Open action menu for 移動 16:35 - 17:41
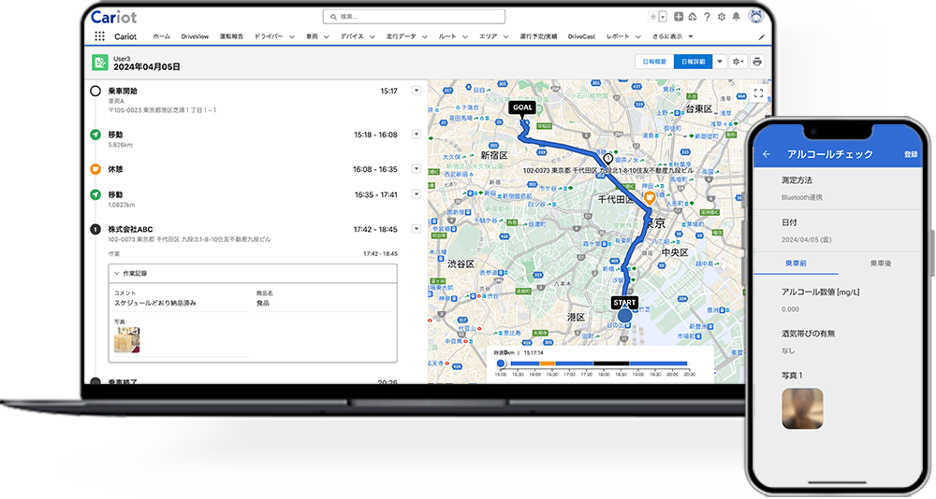This screenshot has width=936, height=499. pos(417,193)
